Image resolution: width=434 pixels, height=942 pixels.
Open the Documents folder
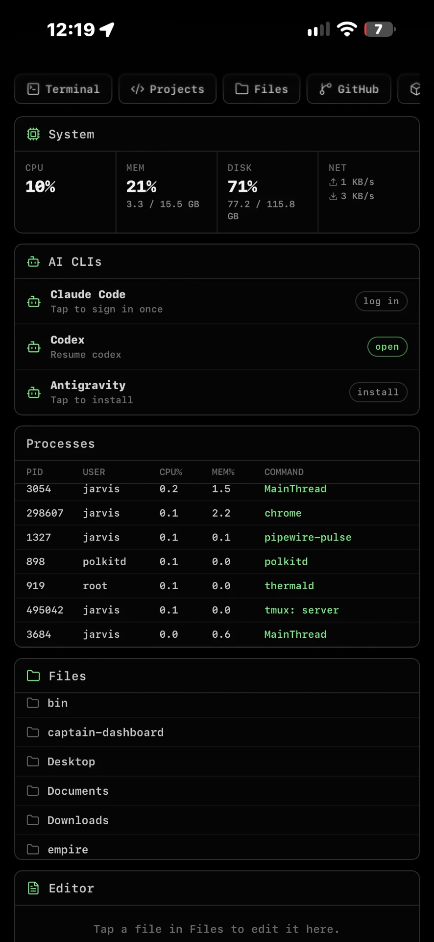217,791
